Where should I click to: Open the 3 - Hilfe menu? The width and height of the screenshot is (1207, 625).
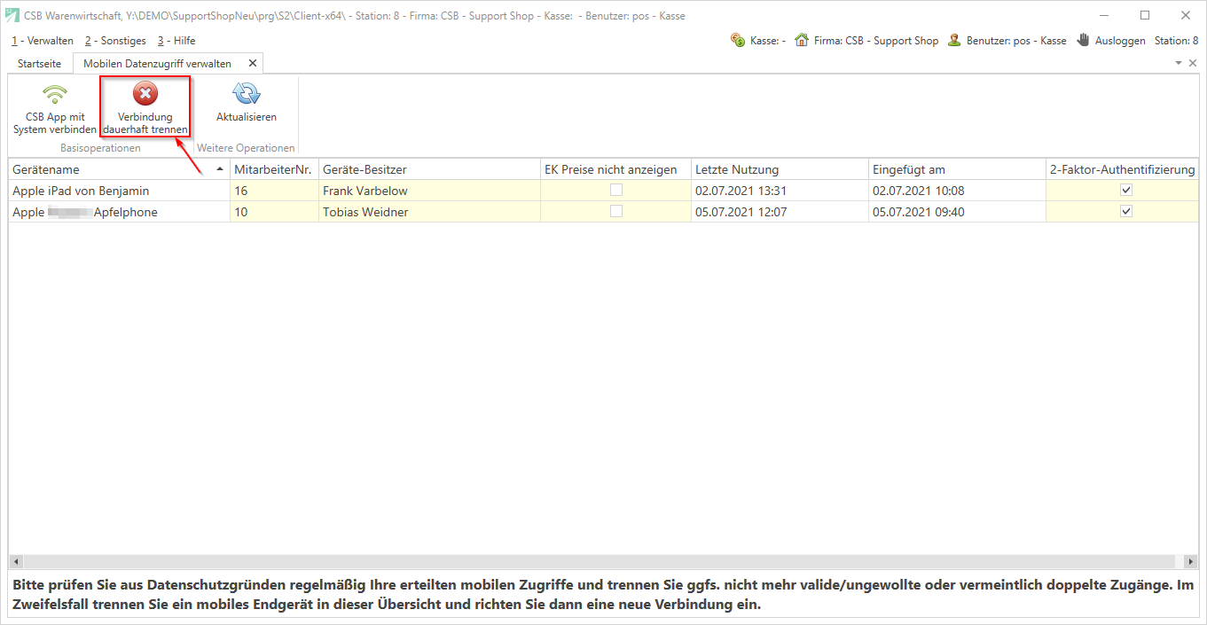(176, 41)
